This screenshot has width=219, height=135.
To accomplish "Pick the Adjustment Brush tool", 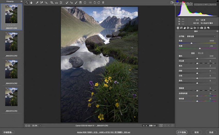I will [76, 3].
